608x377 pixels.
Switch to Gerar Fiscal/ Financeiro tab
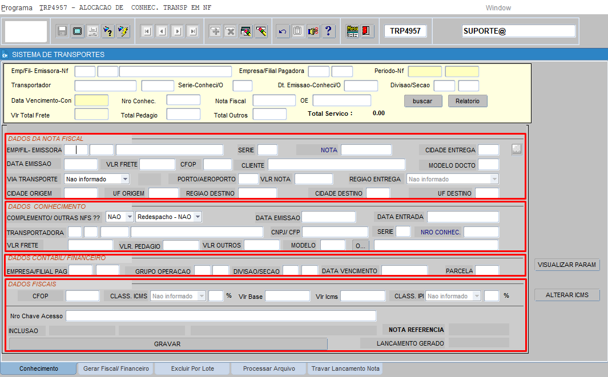click(116, 368)
